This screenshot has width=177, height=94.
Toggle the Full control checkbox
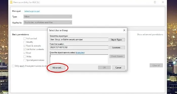(25, 39)
